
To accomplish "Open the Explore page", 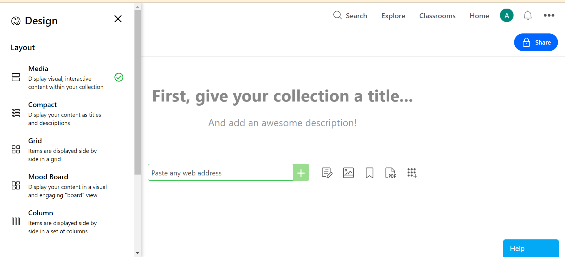I will click(393, 16).
